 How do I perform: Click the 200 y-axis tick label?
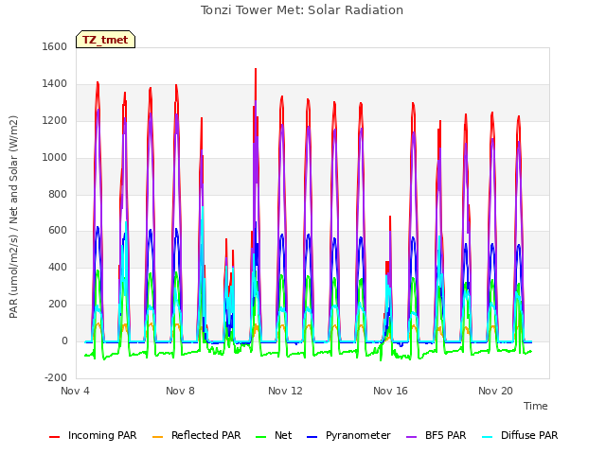(x=58, y=305)
